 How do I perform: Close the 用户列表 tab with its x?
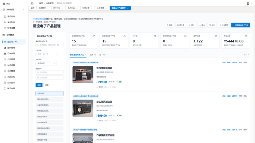(62, 8)
